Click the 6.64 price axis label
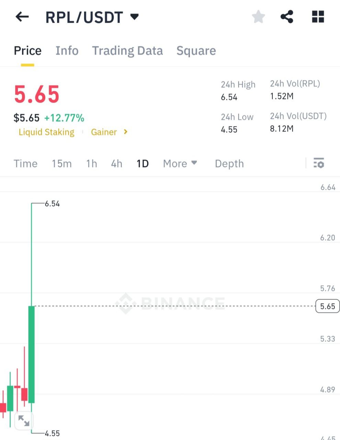The height and width of the screenshot is (440, 340). point(328,187)
